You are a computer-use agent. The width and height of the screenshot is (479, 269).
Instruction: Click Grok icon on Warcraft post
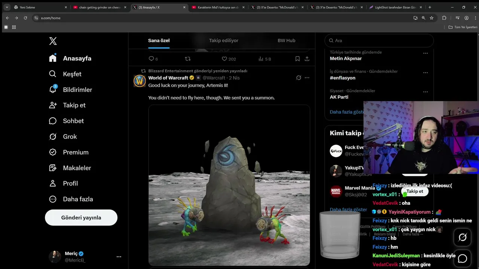299,78
